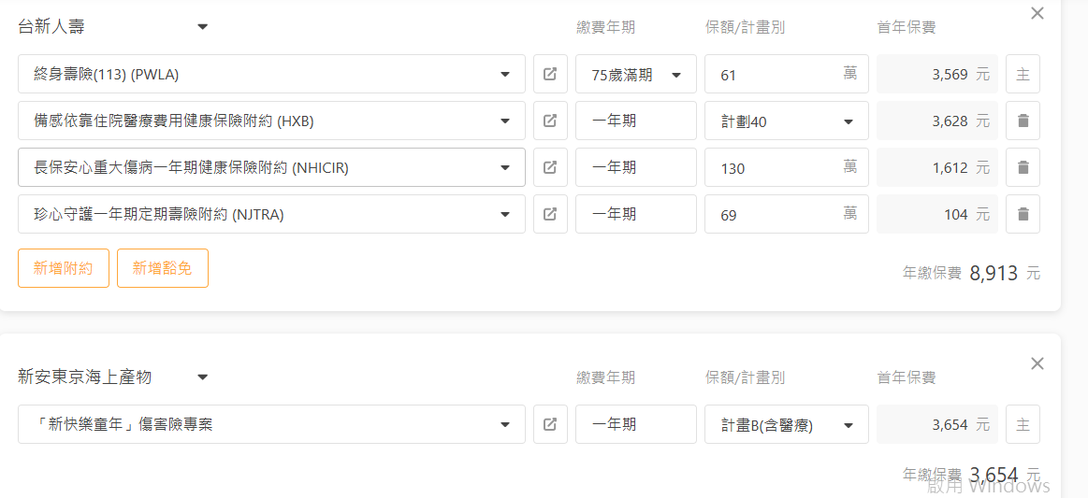Open the 75歲滿期 payment term dropdown

(x=635, y=74)
